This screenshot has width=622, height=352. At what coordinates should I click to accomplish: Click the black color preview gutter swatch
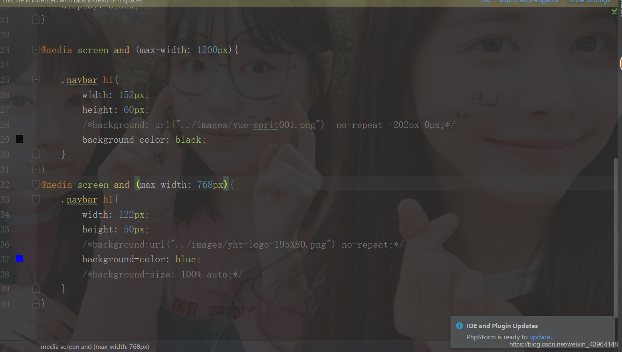click(20, 139)
